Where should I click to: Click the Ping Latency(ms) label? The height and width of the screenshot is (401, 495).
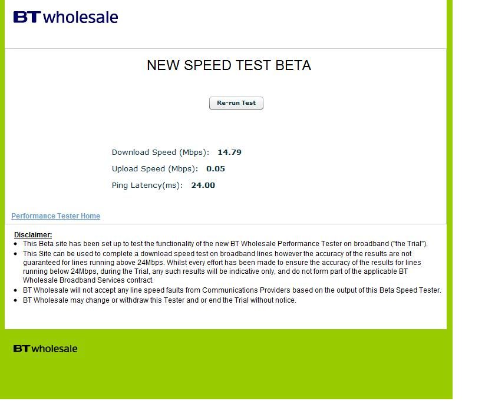147,185
